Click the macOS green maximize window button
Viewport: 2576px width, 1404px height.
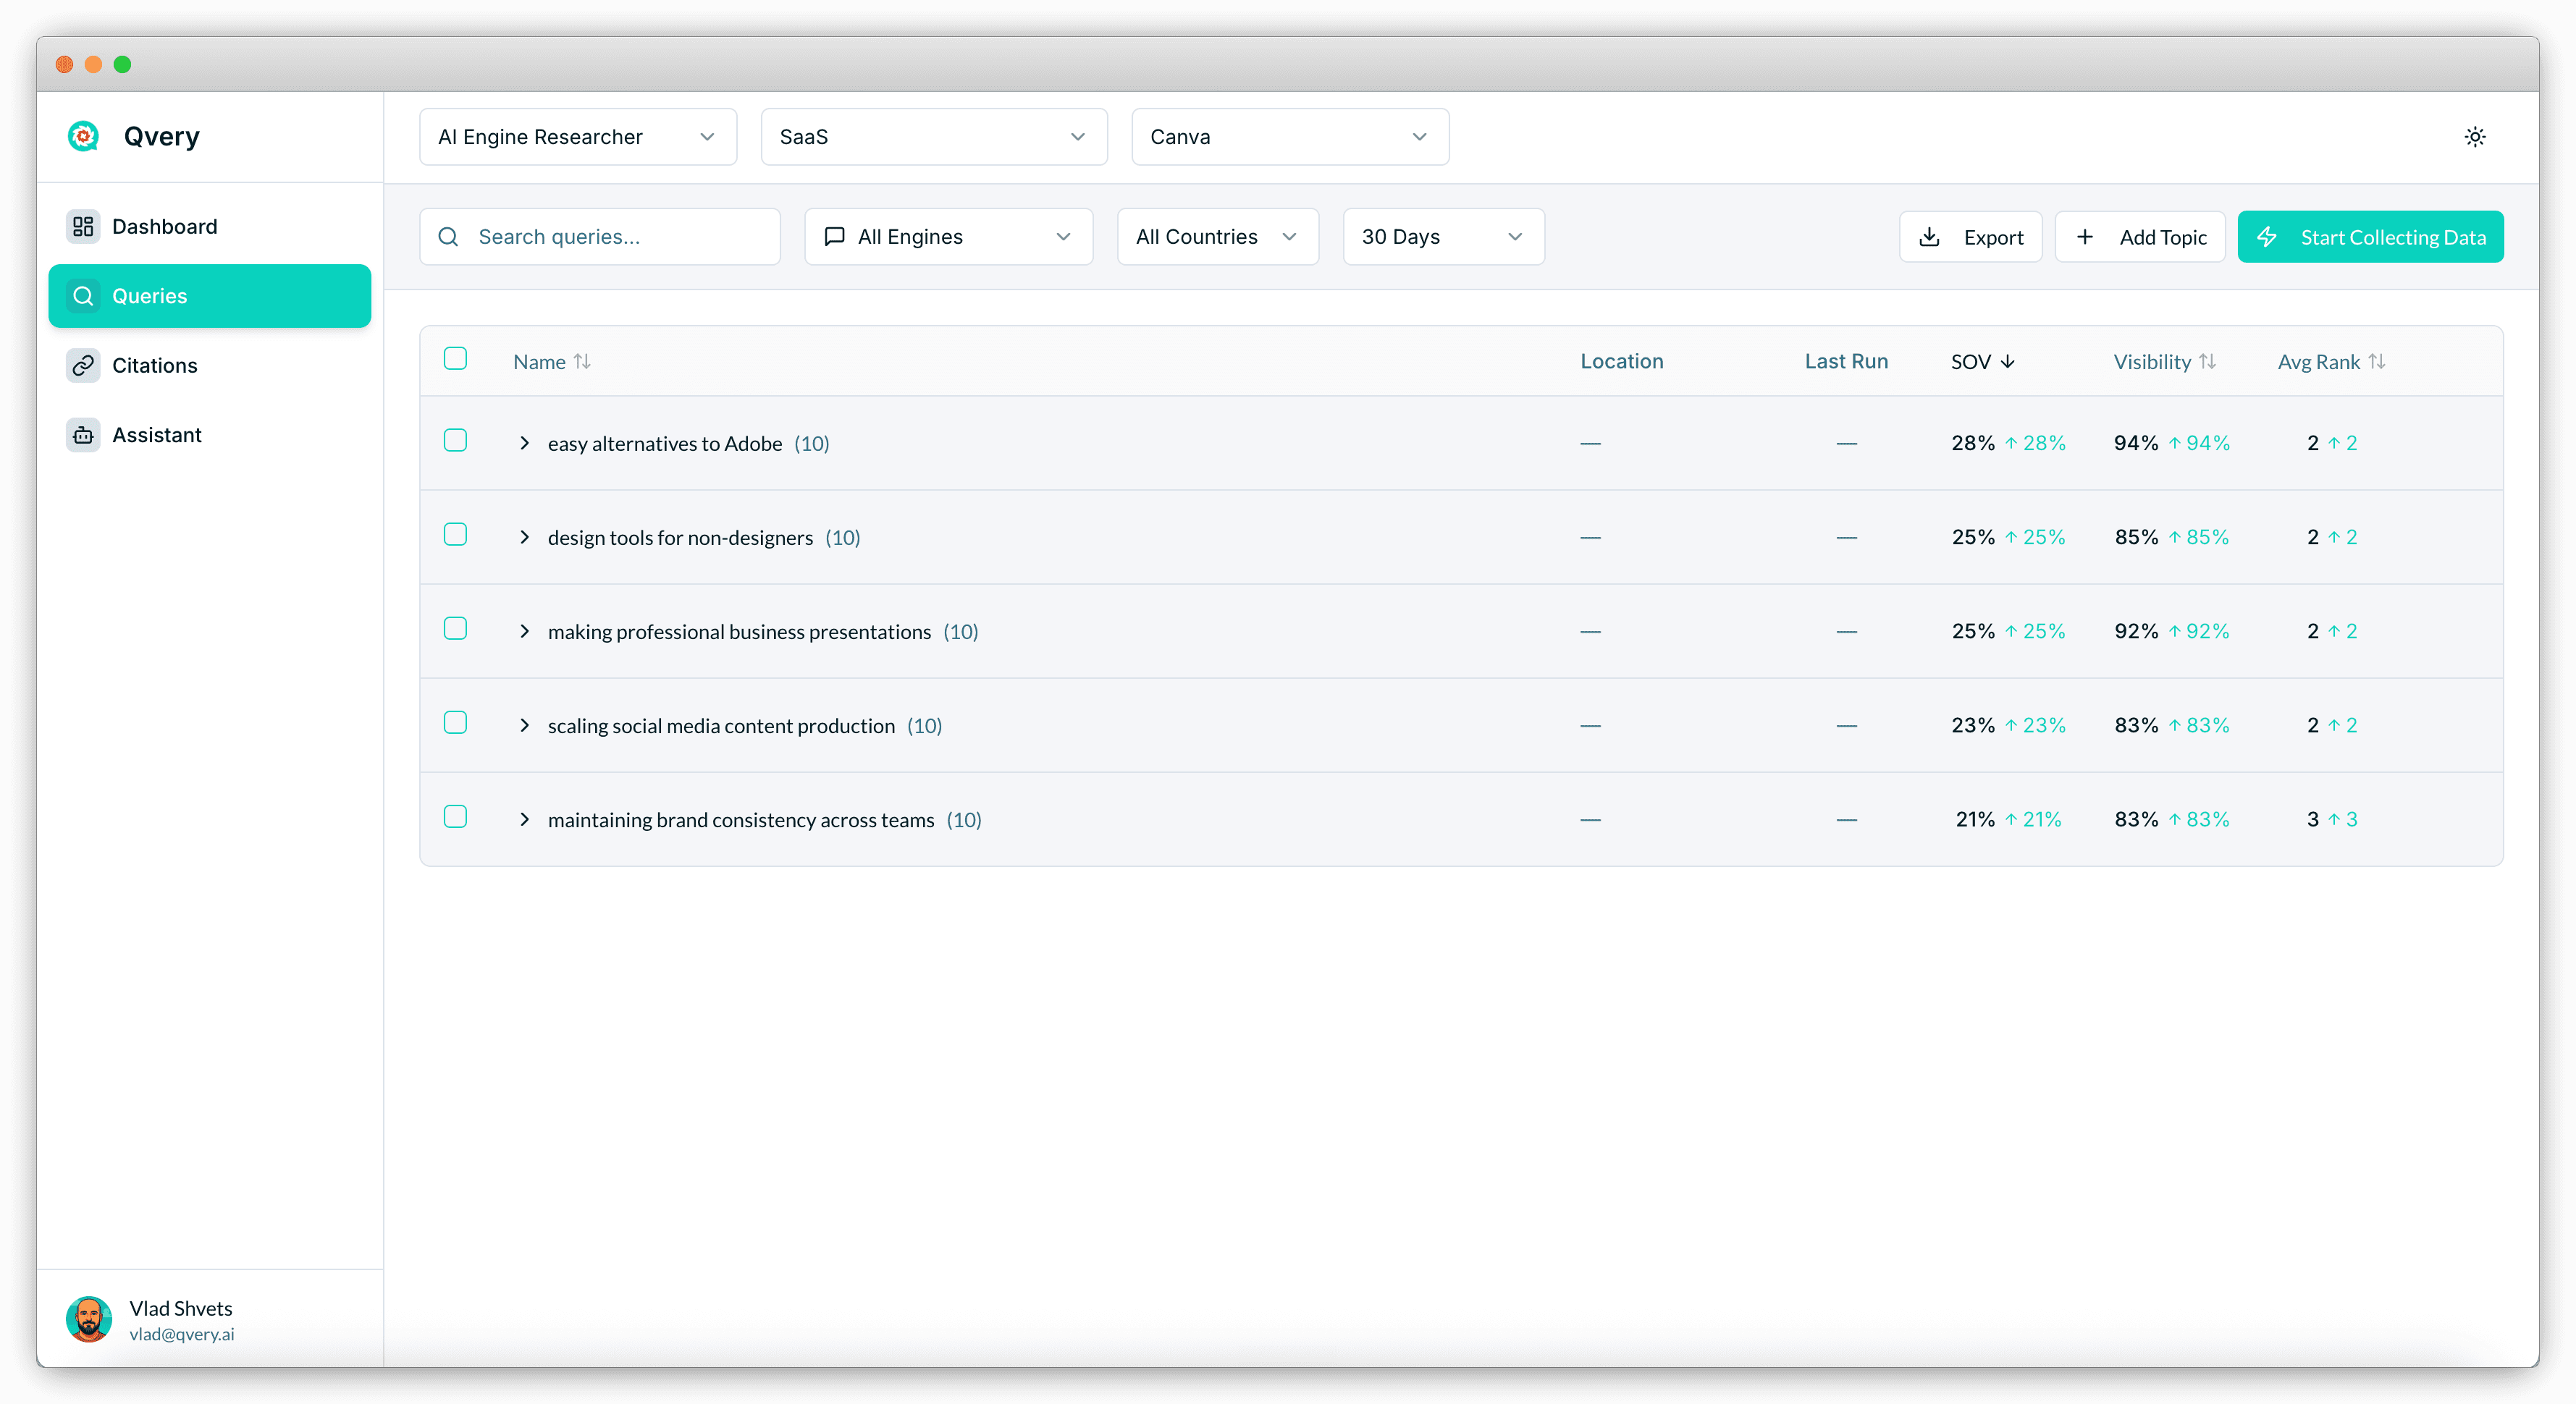tap(122, 64)
